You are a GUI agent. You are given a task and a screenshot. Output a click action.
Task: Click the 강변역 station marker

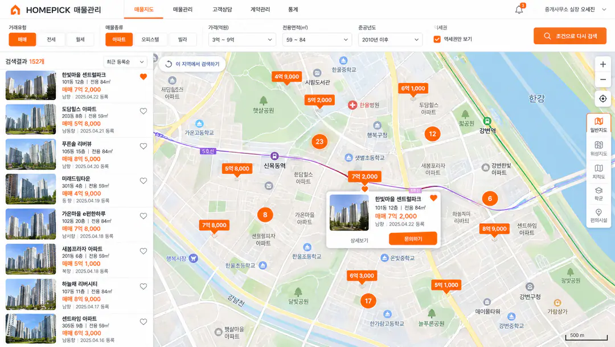pos(487,121)
